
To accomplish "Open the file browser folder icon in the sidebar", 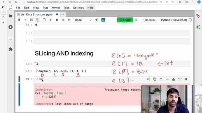I will 10,16.
